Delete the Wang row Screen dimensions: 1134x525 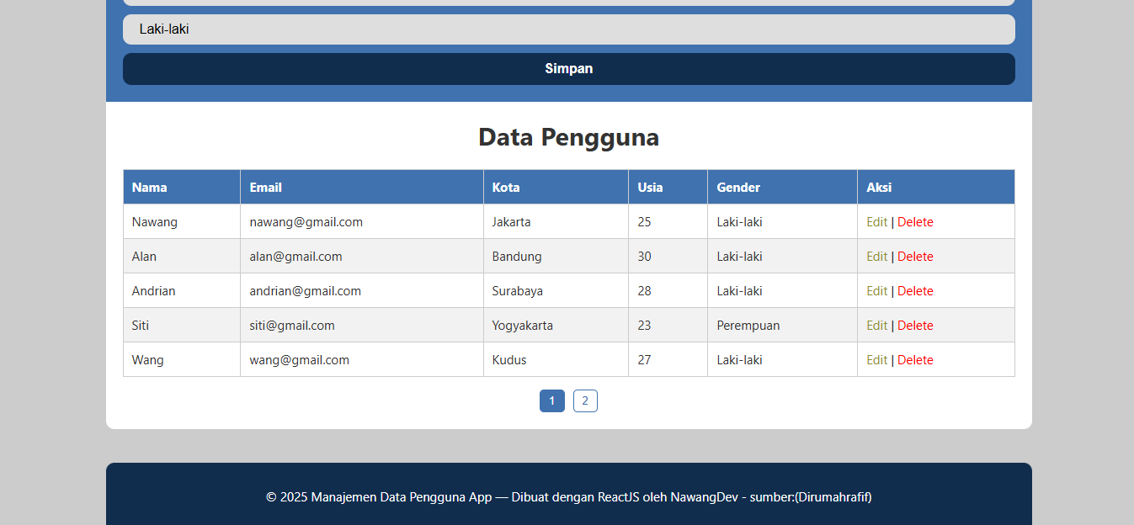tap(915, 360)
